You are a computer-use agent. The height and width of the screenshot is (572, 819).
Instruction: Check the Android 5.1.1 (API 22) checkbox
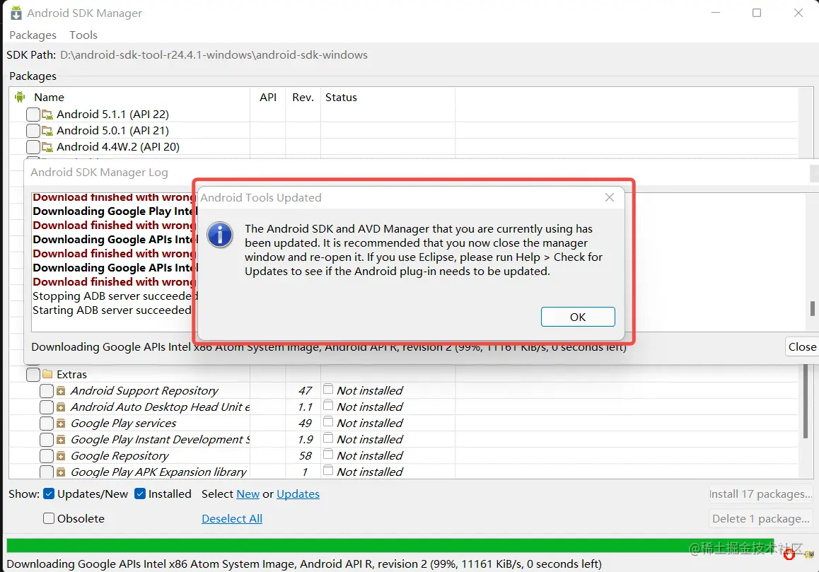[x=33, y=115]
